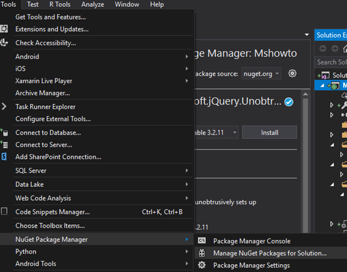Click the document tab overflow dropdown arrow

[307, 35]
